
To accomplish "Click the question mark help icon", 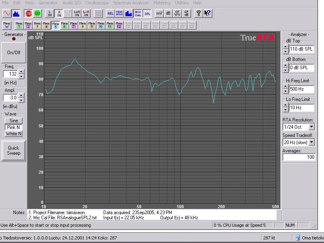I will click(x=198, y=13).
